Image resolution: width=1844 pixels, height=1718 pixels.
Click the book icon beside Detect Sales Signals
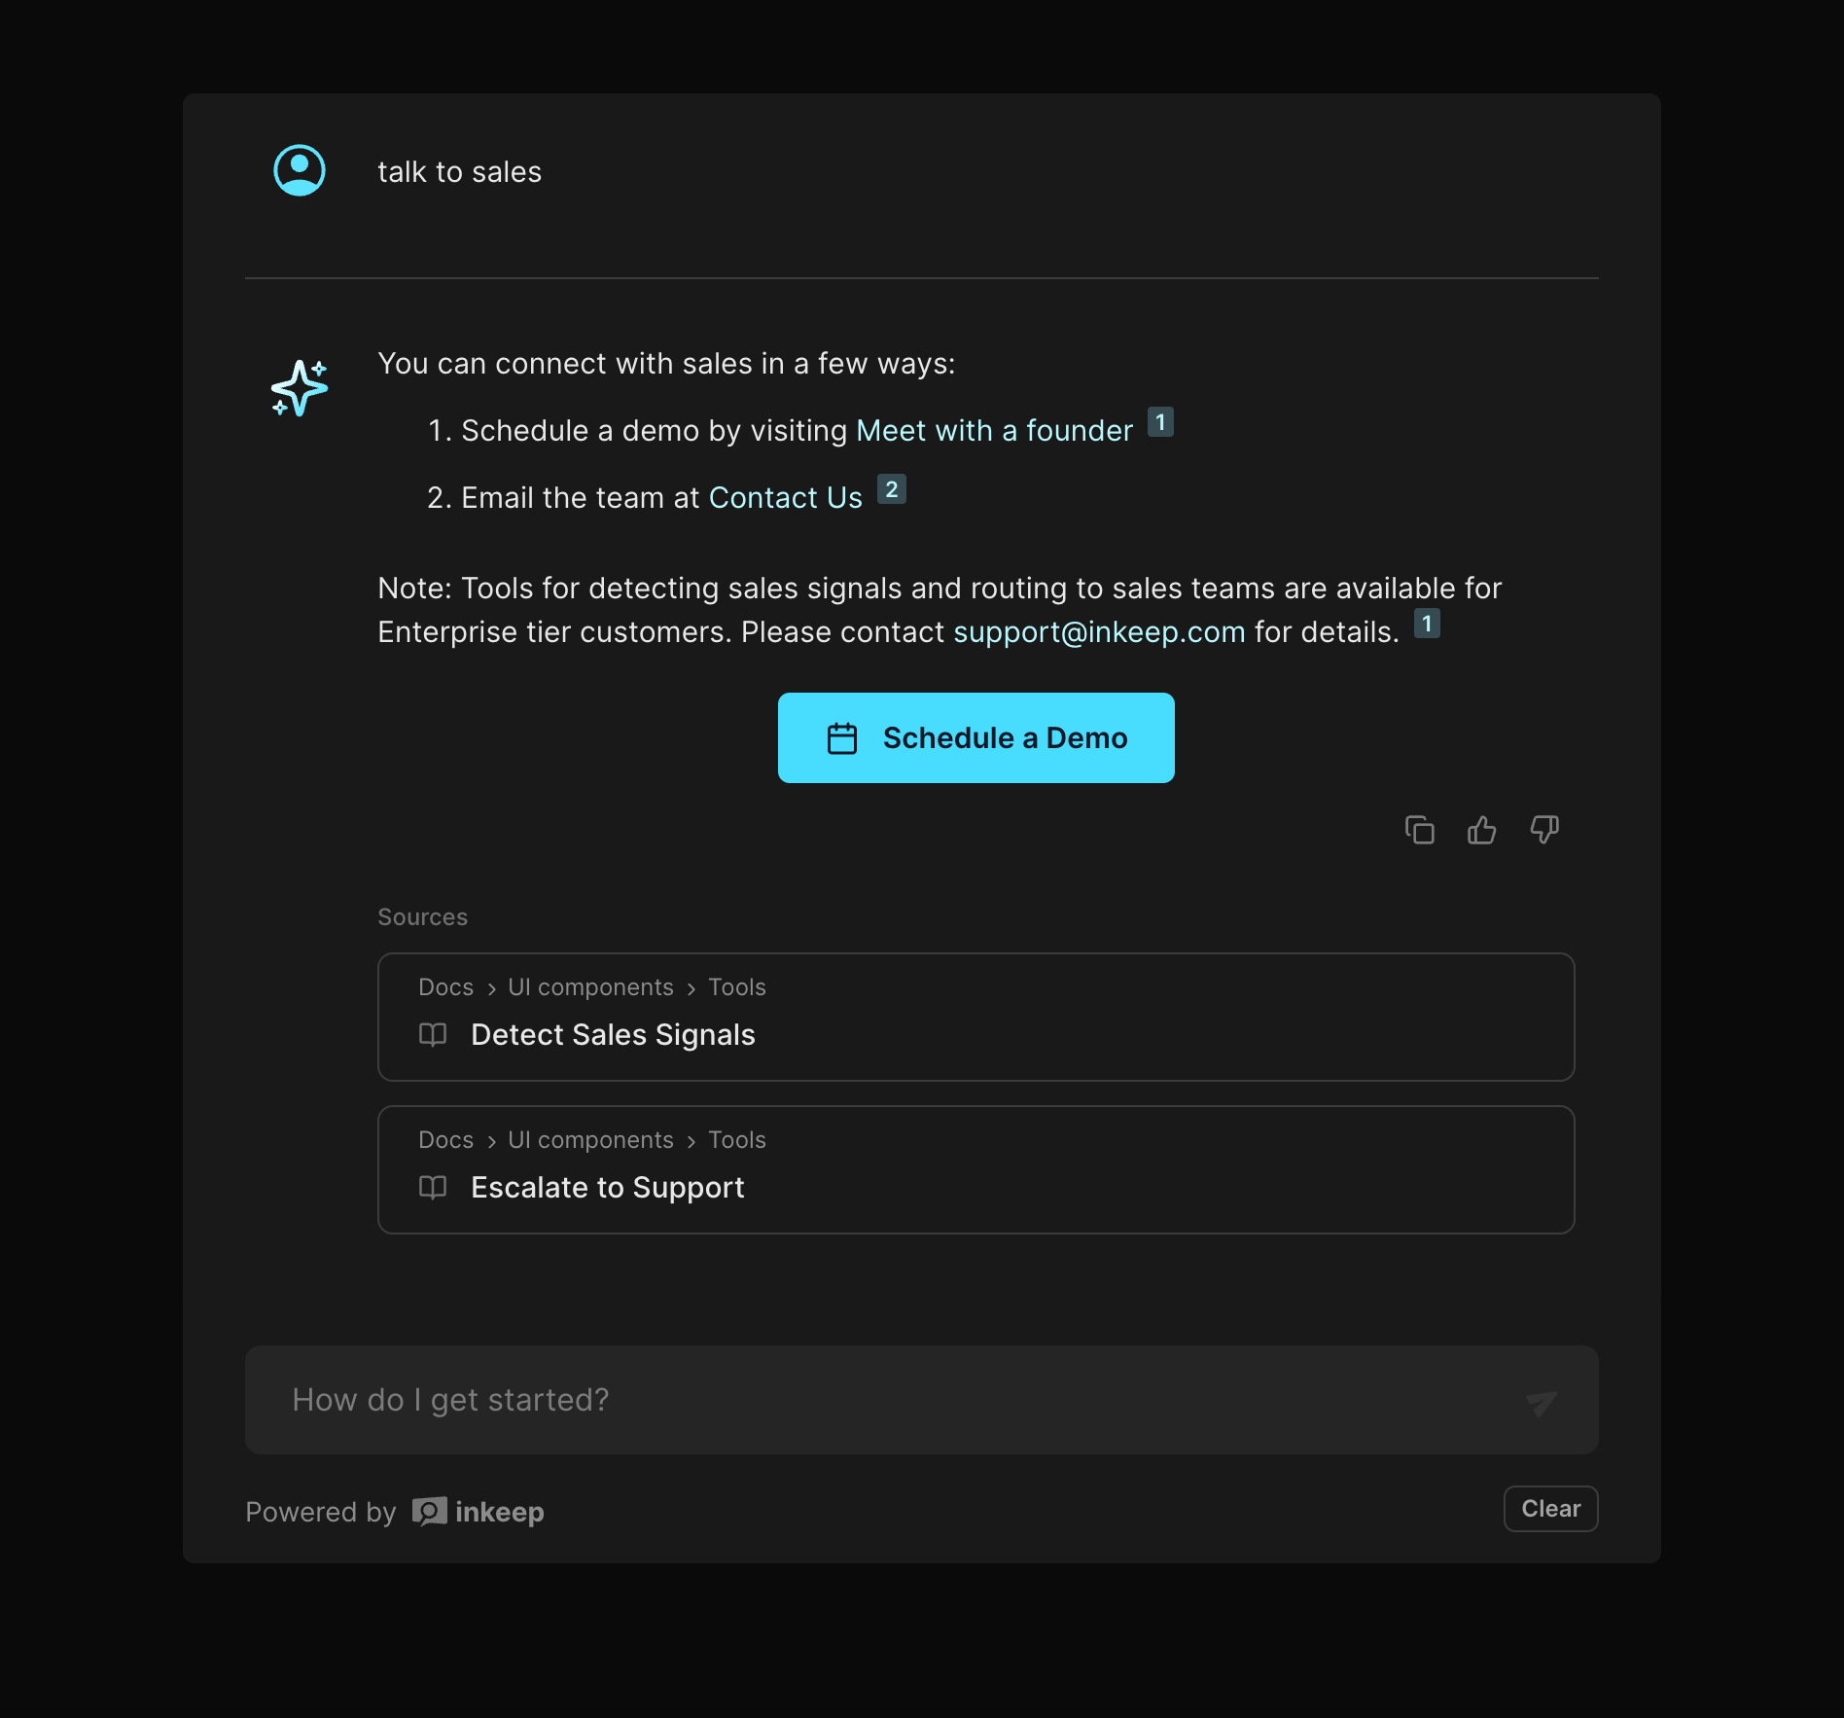click(433, 1034)
